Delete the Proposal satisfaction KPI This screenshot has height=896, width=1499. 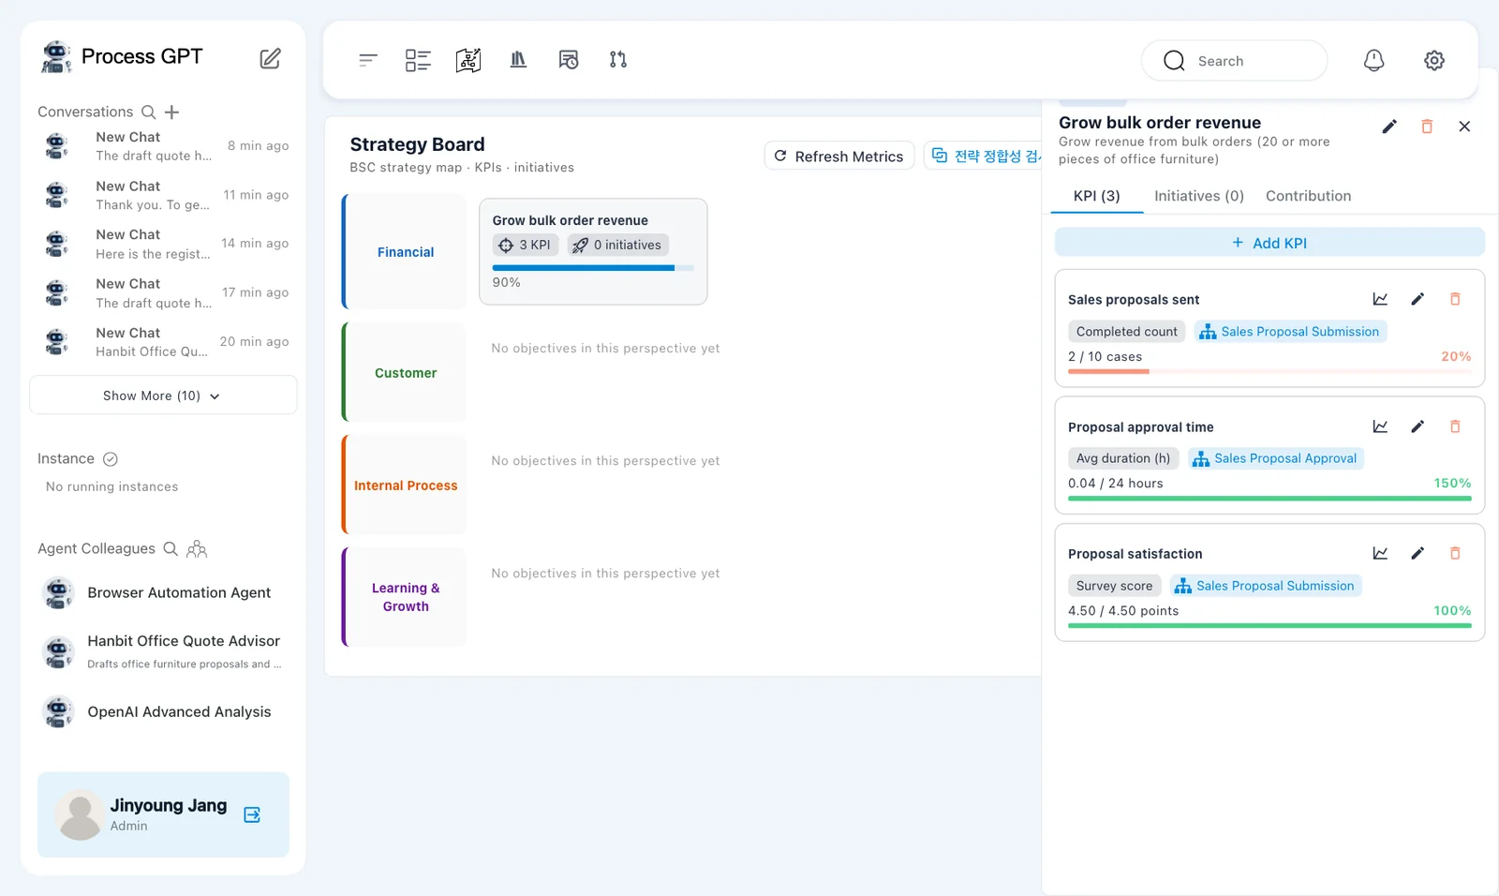tap(1455, 554)
